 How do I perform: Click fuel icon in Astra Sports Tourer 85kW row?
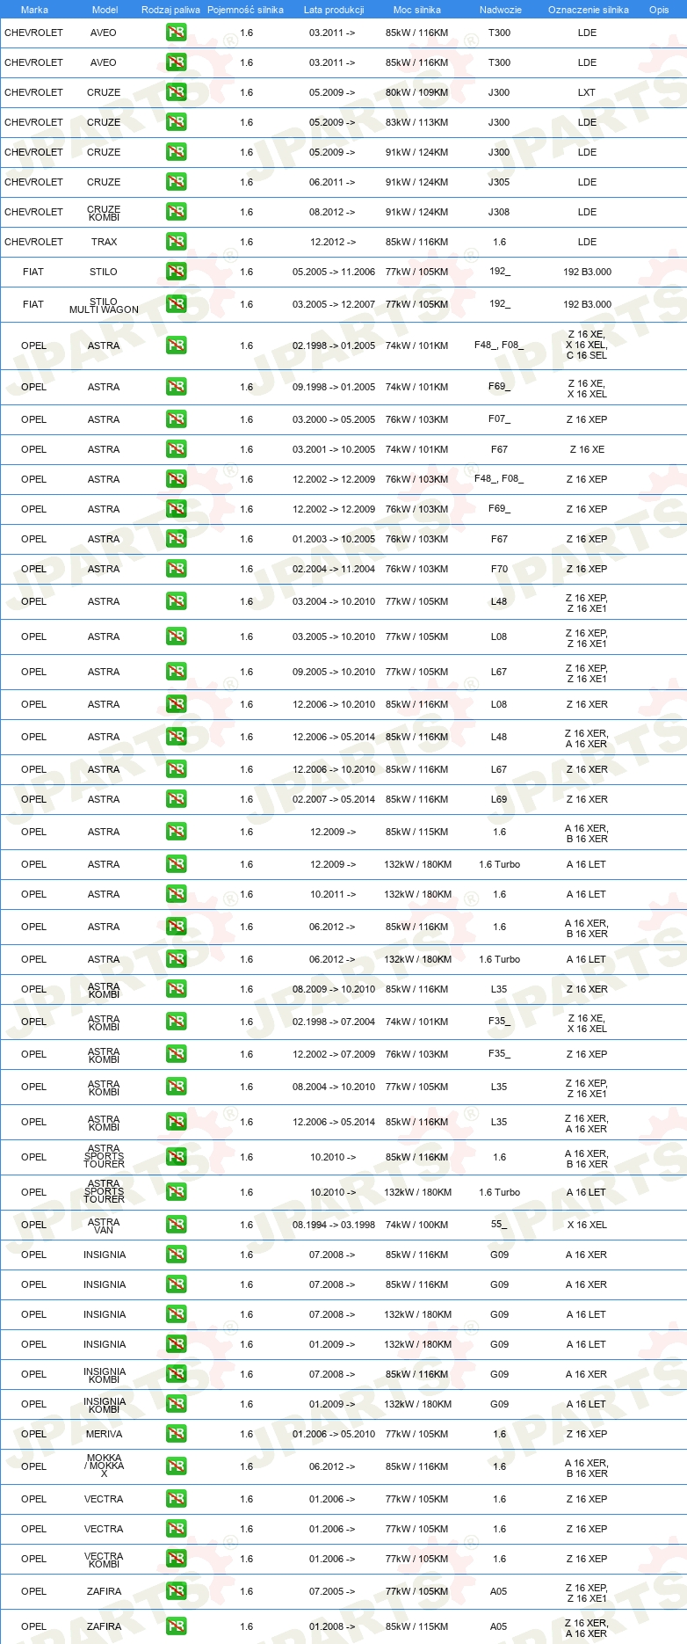coord(176,1157)
